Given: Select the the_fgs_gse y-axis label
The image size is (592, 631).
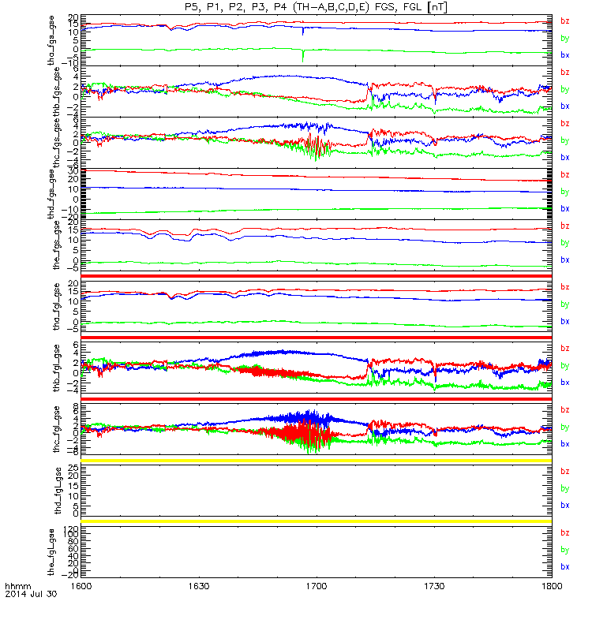Looking at the screenshot, I should [56, 245].
